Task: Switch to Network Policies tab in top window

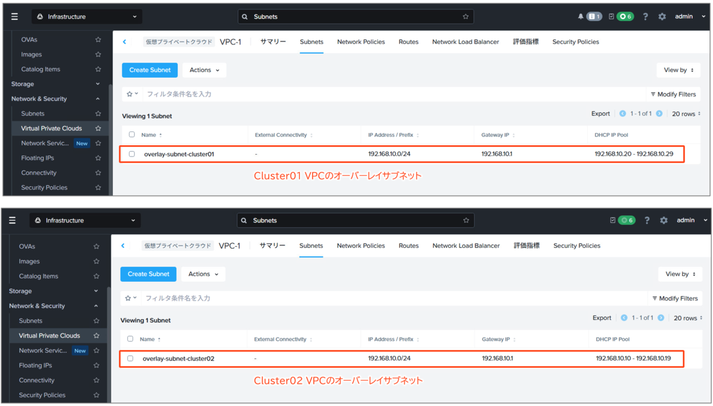Action: click(361, 42)
